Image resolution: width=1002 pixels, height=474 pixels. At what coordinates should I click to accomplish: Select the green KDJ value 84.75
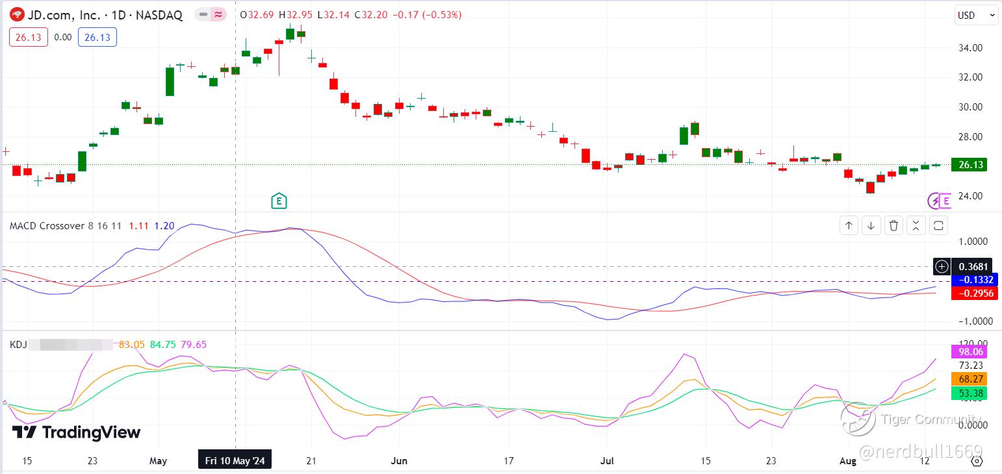(162, 344)
